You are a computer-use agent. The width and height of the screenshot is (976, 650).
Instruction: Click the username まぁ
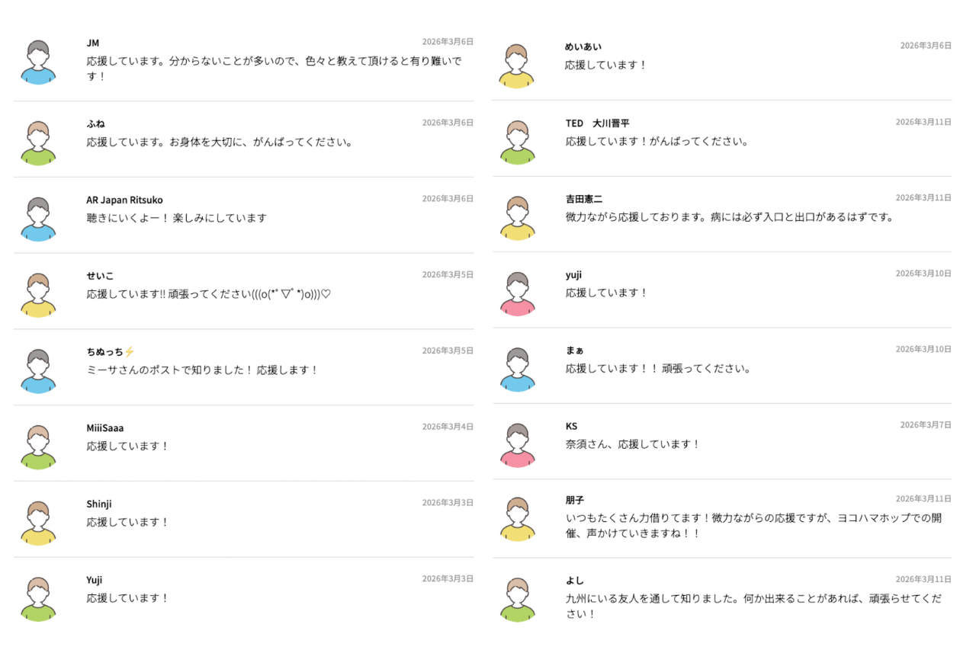[575, 350]
